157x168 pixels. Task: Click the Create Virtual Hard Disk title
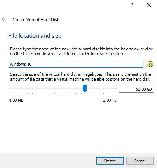coord(36,20)
